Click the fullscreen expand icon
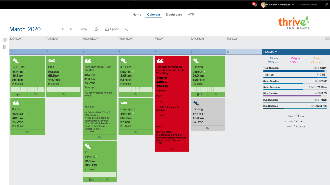This screenshot has width=330, height=185. 325,5
